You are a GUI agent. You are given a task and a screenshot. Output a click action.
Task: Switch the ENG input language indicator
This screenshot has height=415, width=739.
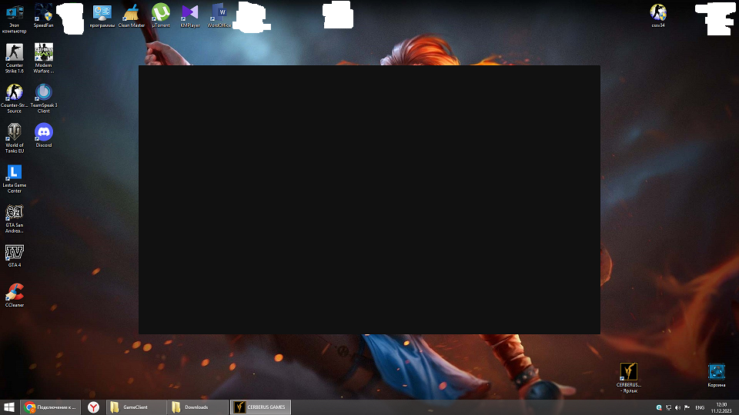tap(700, 407)
